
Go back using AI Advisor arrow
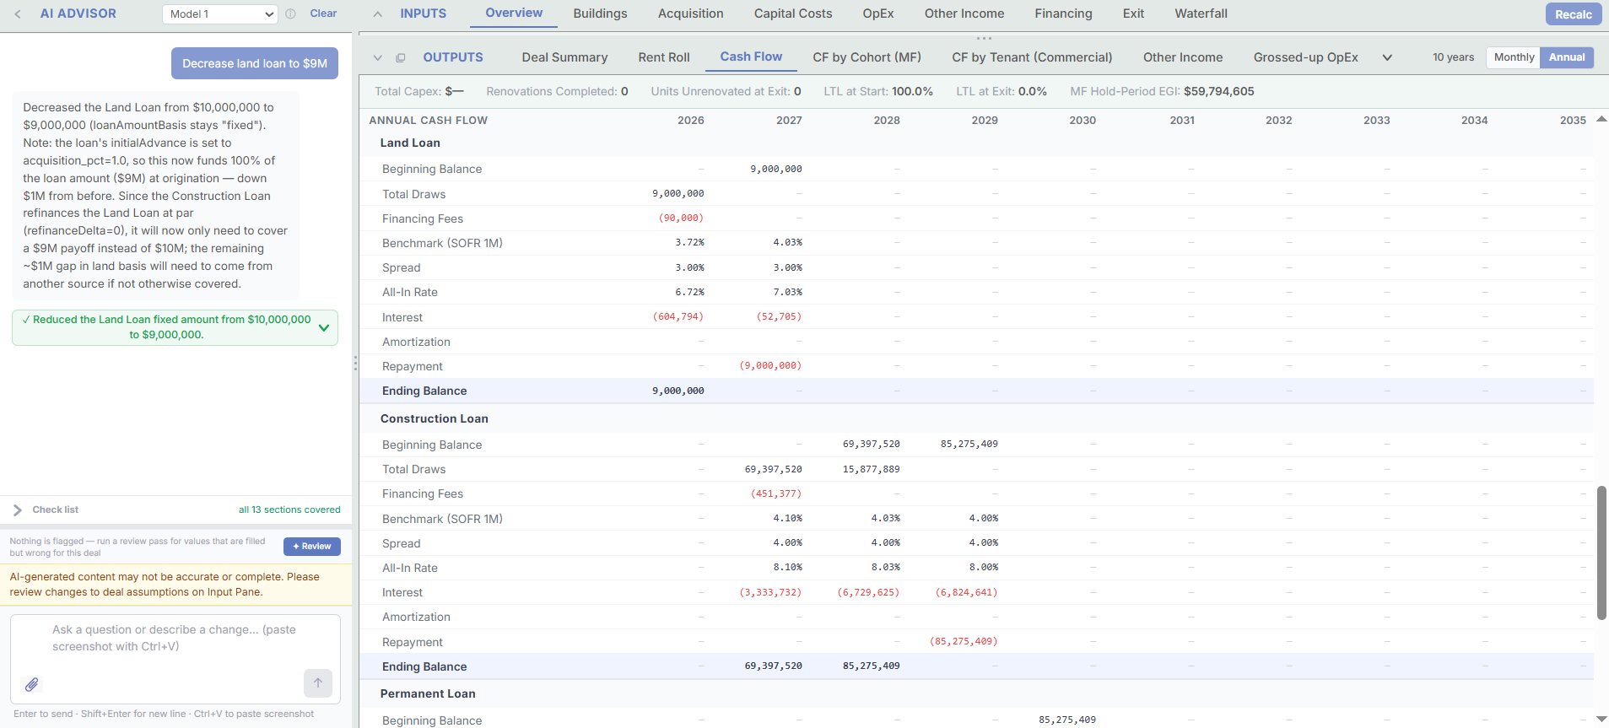click(x=18, y=13)
